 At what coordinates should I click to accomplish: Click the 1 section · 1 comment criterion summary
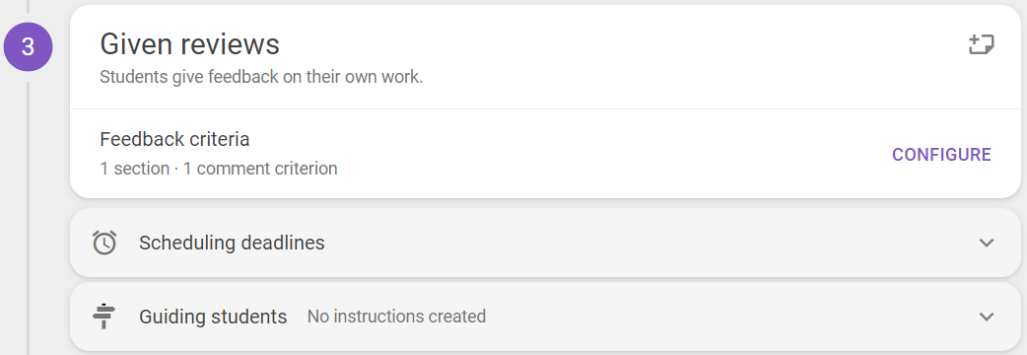219,169
